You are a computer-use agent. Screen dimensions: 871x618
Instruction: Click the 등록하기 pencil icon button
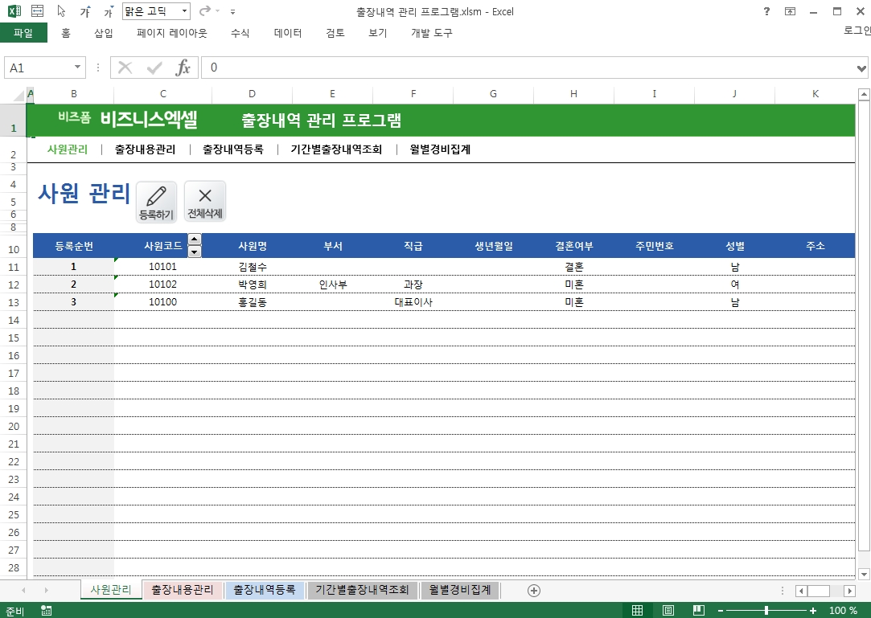pos(156,201)
